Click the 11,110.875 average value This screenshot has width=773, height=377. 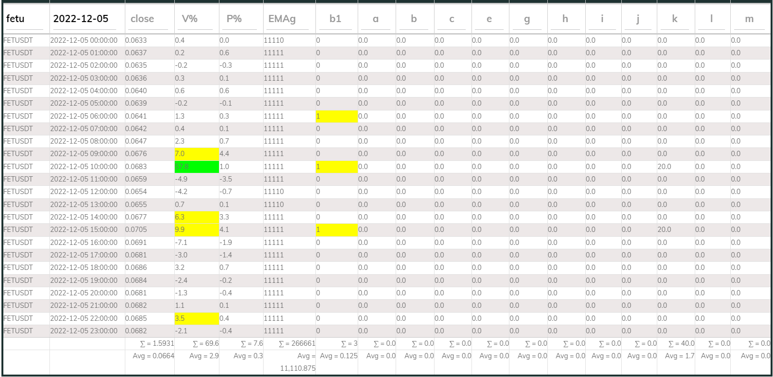pyautogui.click(x=298, y=368)
